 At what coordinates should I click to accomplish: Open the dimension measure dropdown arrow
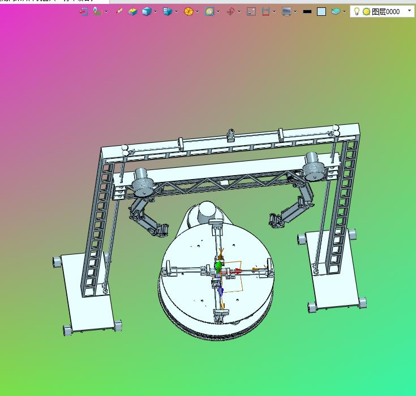click(x=274, y=12)
